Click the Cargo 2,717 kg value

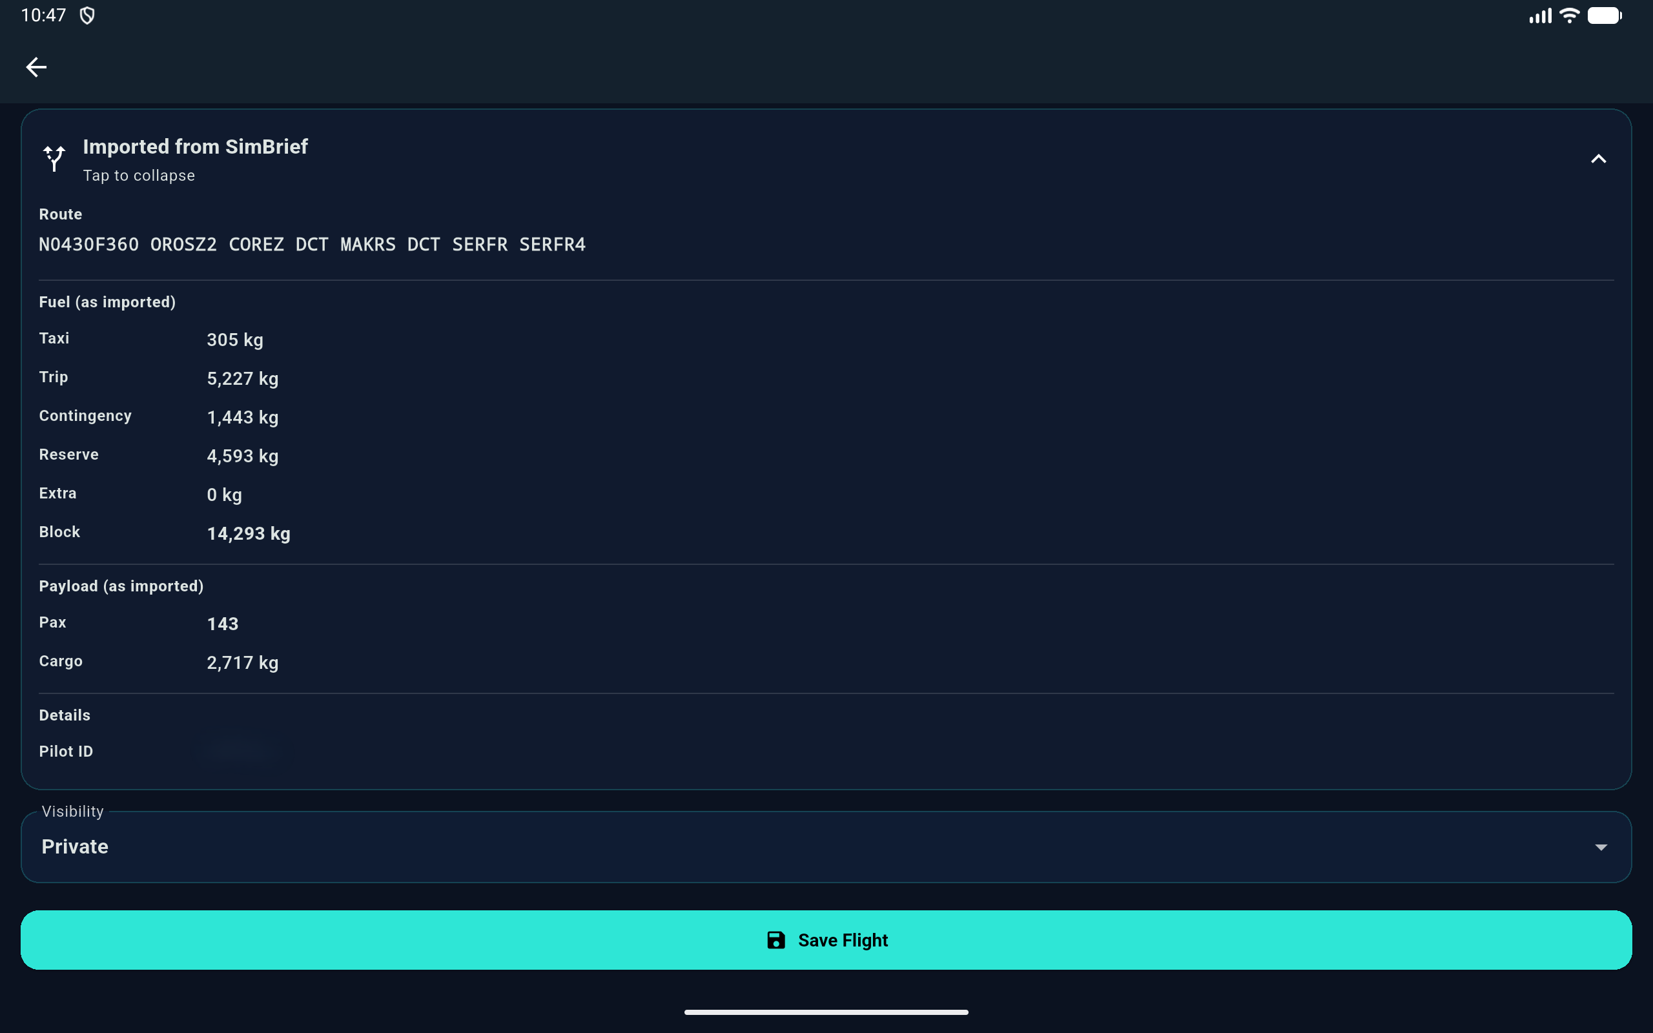(x=243, y=662)
